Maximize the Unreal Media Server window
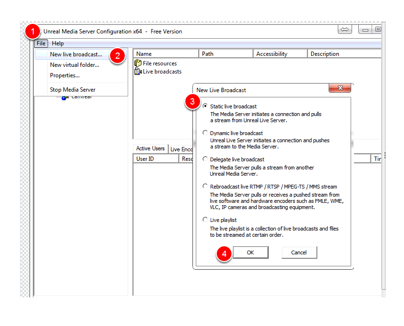The width and height of the screenshot is (404, 326). coord(377,30)
